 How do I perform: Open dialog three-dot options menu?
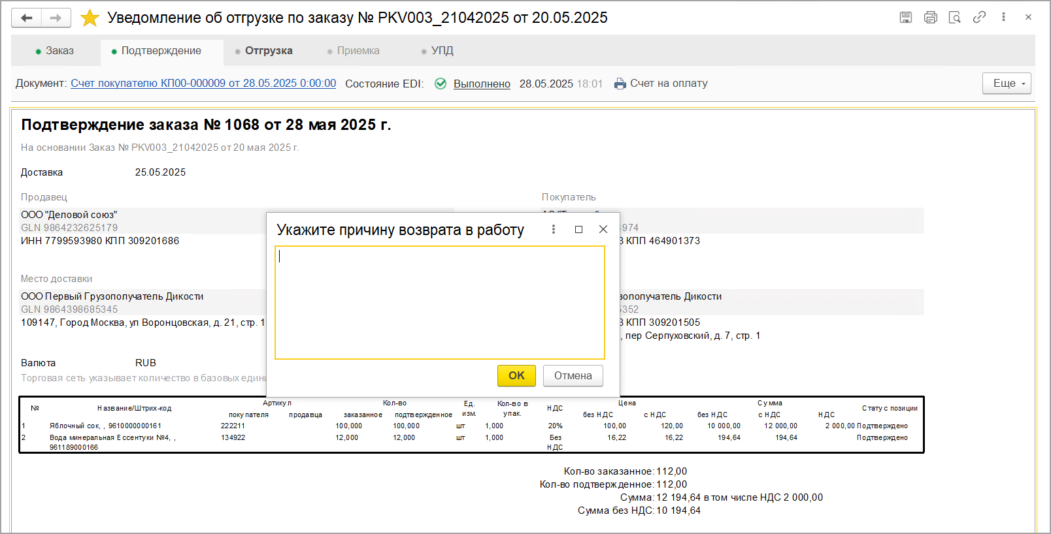[x=554, y=229]
